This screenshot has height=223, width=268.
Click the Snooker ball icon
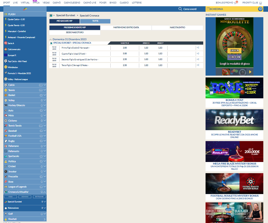click(6, 171)
